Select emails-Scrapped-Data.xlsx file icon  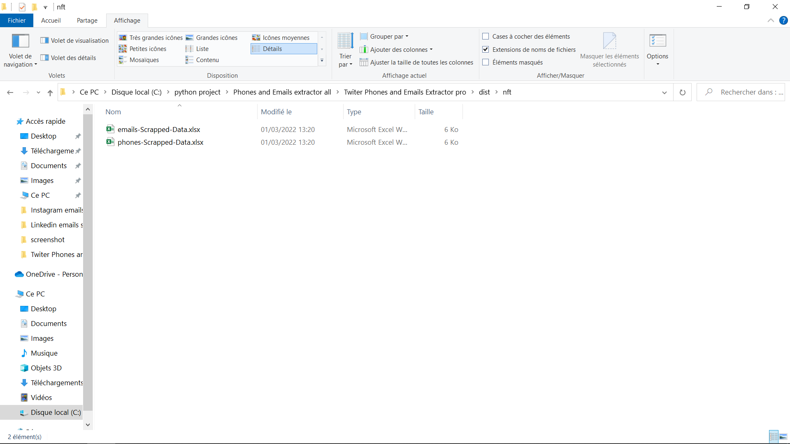110,129
